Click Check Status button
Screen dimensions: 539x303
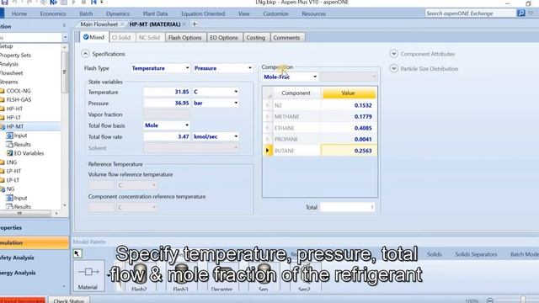tap(68, 300)
